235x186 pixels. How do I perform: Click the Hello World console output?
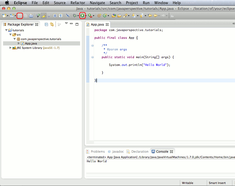97,161
